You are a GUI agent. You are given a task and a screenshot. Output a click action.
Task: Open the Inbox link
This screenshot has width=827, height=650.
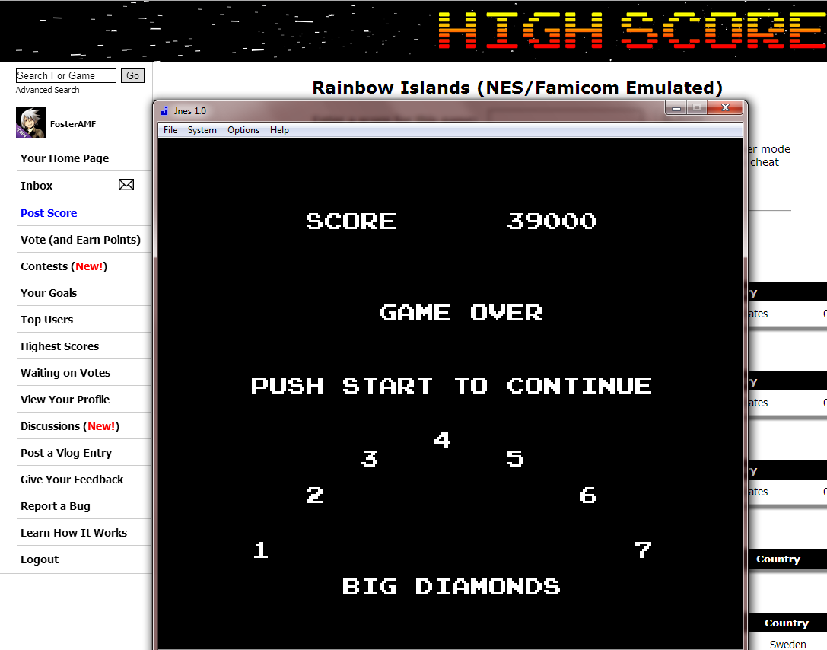click(x=37, y=186)
